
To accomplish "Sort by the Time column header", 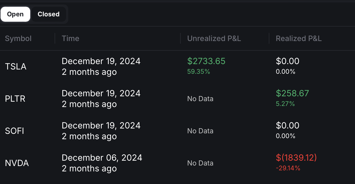I will coord(70,38).
